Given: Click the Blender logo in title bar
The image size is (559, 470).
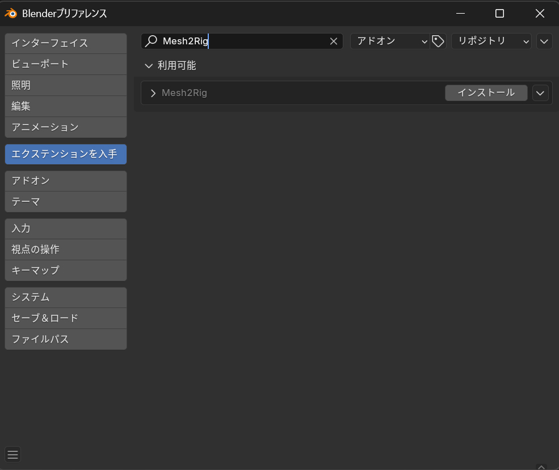Looking at the screenshot, I should 11,14.
